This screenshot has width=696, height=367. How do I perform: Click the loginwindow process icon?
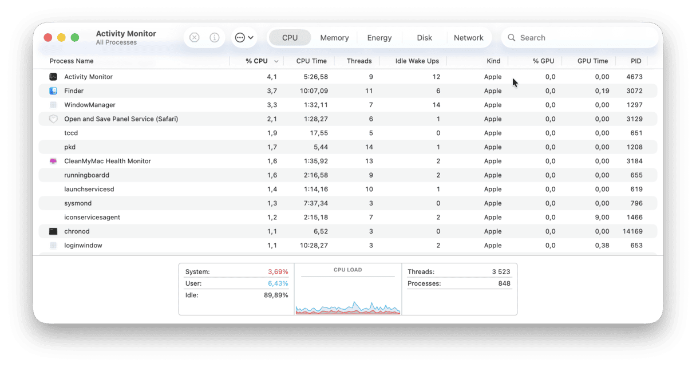(x=53, y=245)
